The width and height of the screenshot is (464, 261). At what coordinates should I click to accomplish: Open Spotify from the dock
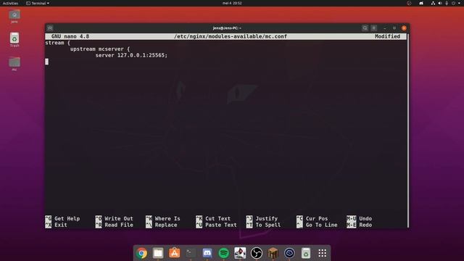224,253
